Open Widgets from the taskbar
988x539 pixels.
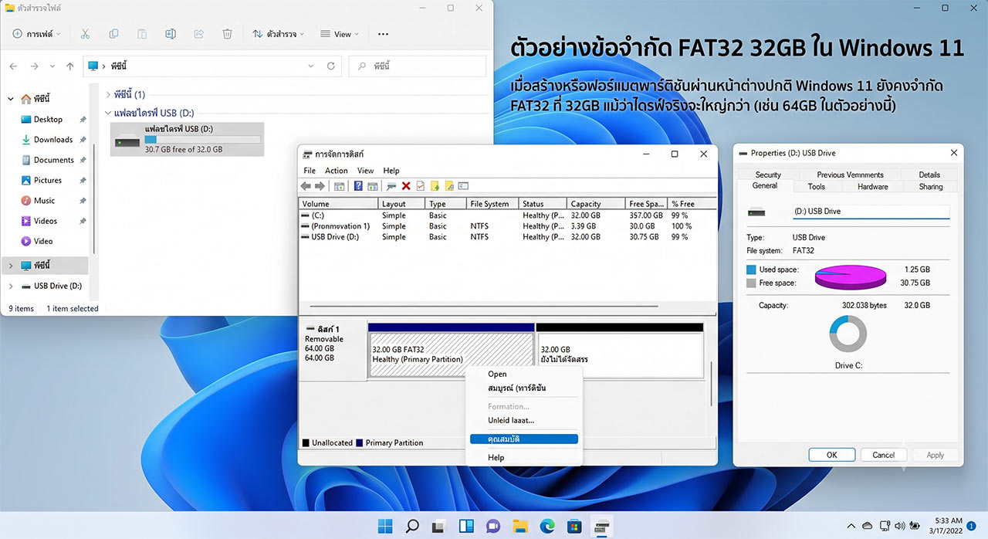click(466, 527)
